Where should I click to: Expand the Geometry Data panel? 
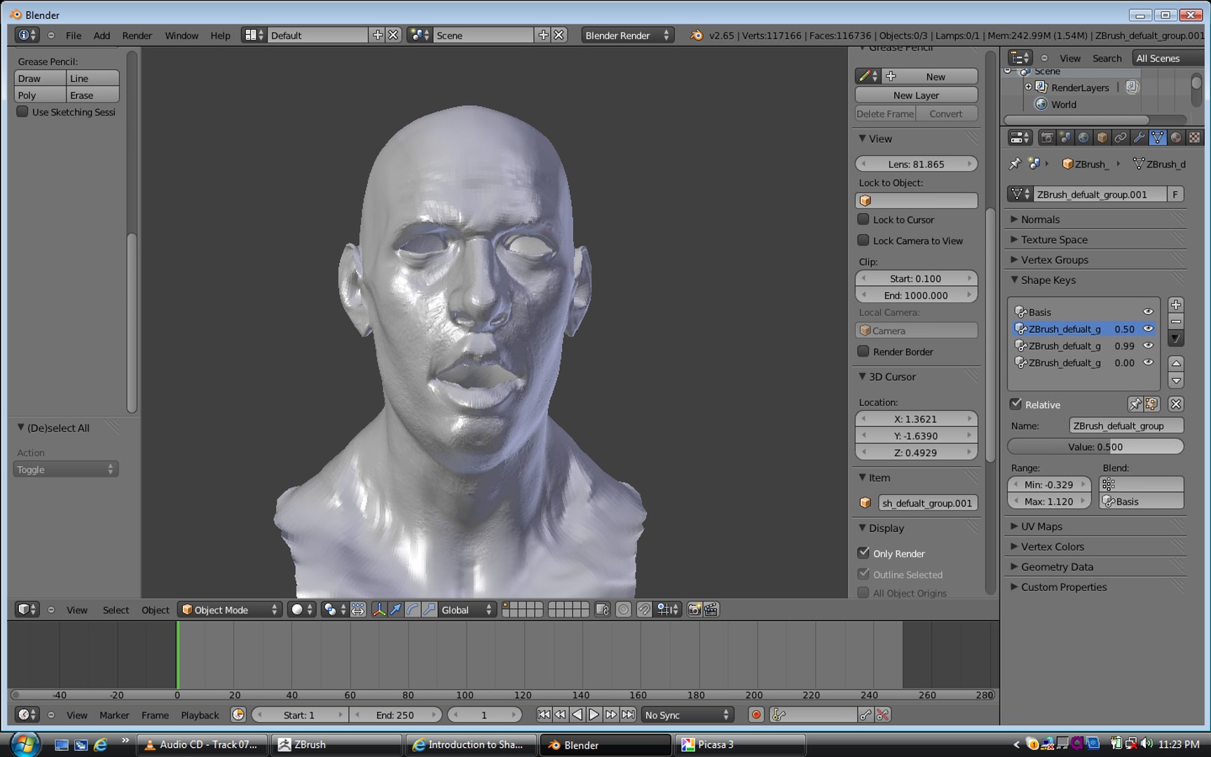click(1056, 567)
